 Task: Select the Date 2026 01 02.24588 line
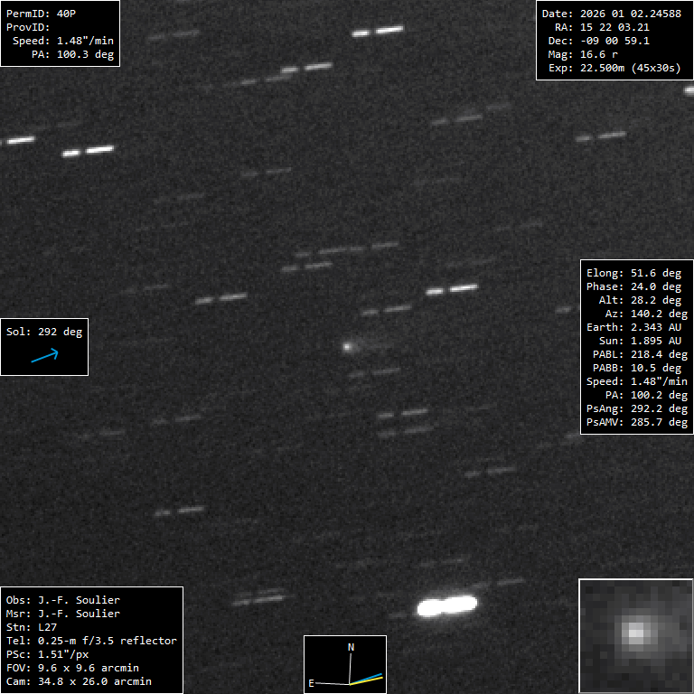(611, 14)
